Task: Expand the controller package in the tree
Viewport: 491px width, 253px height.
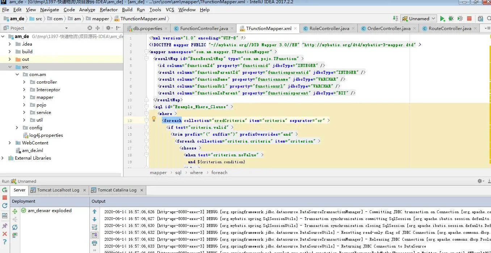Action: [x=24, y=82]
